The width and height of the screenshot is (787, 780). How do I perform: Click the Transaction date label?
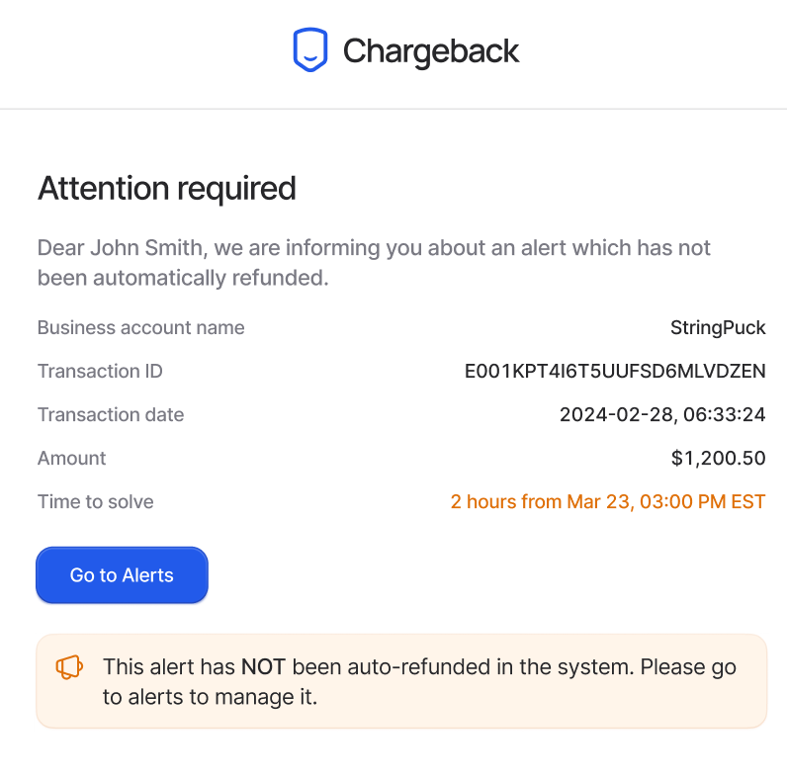[x=111, y=415]
